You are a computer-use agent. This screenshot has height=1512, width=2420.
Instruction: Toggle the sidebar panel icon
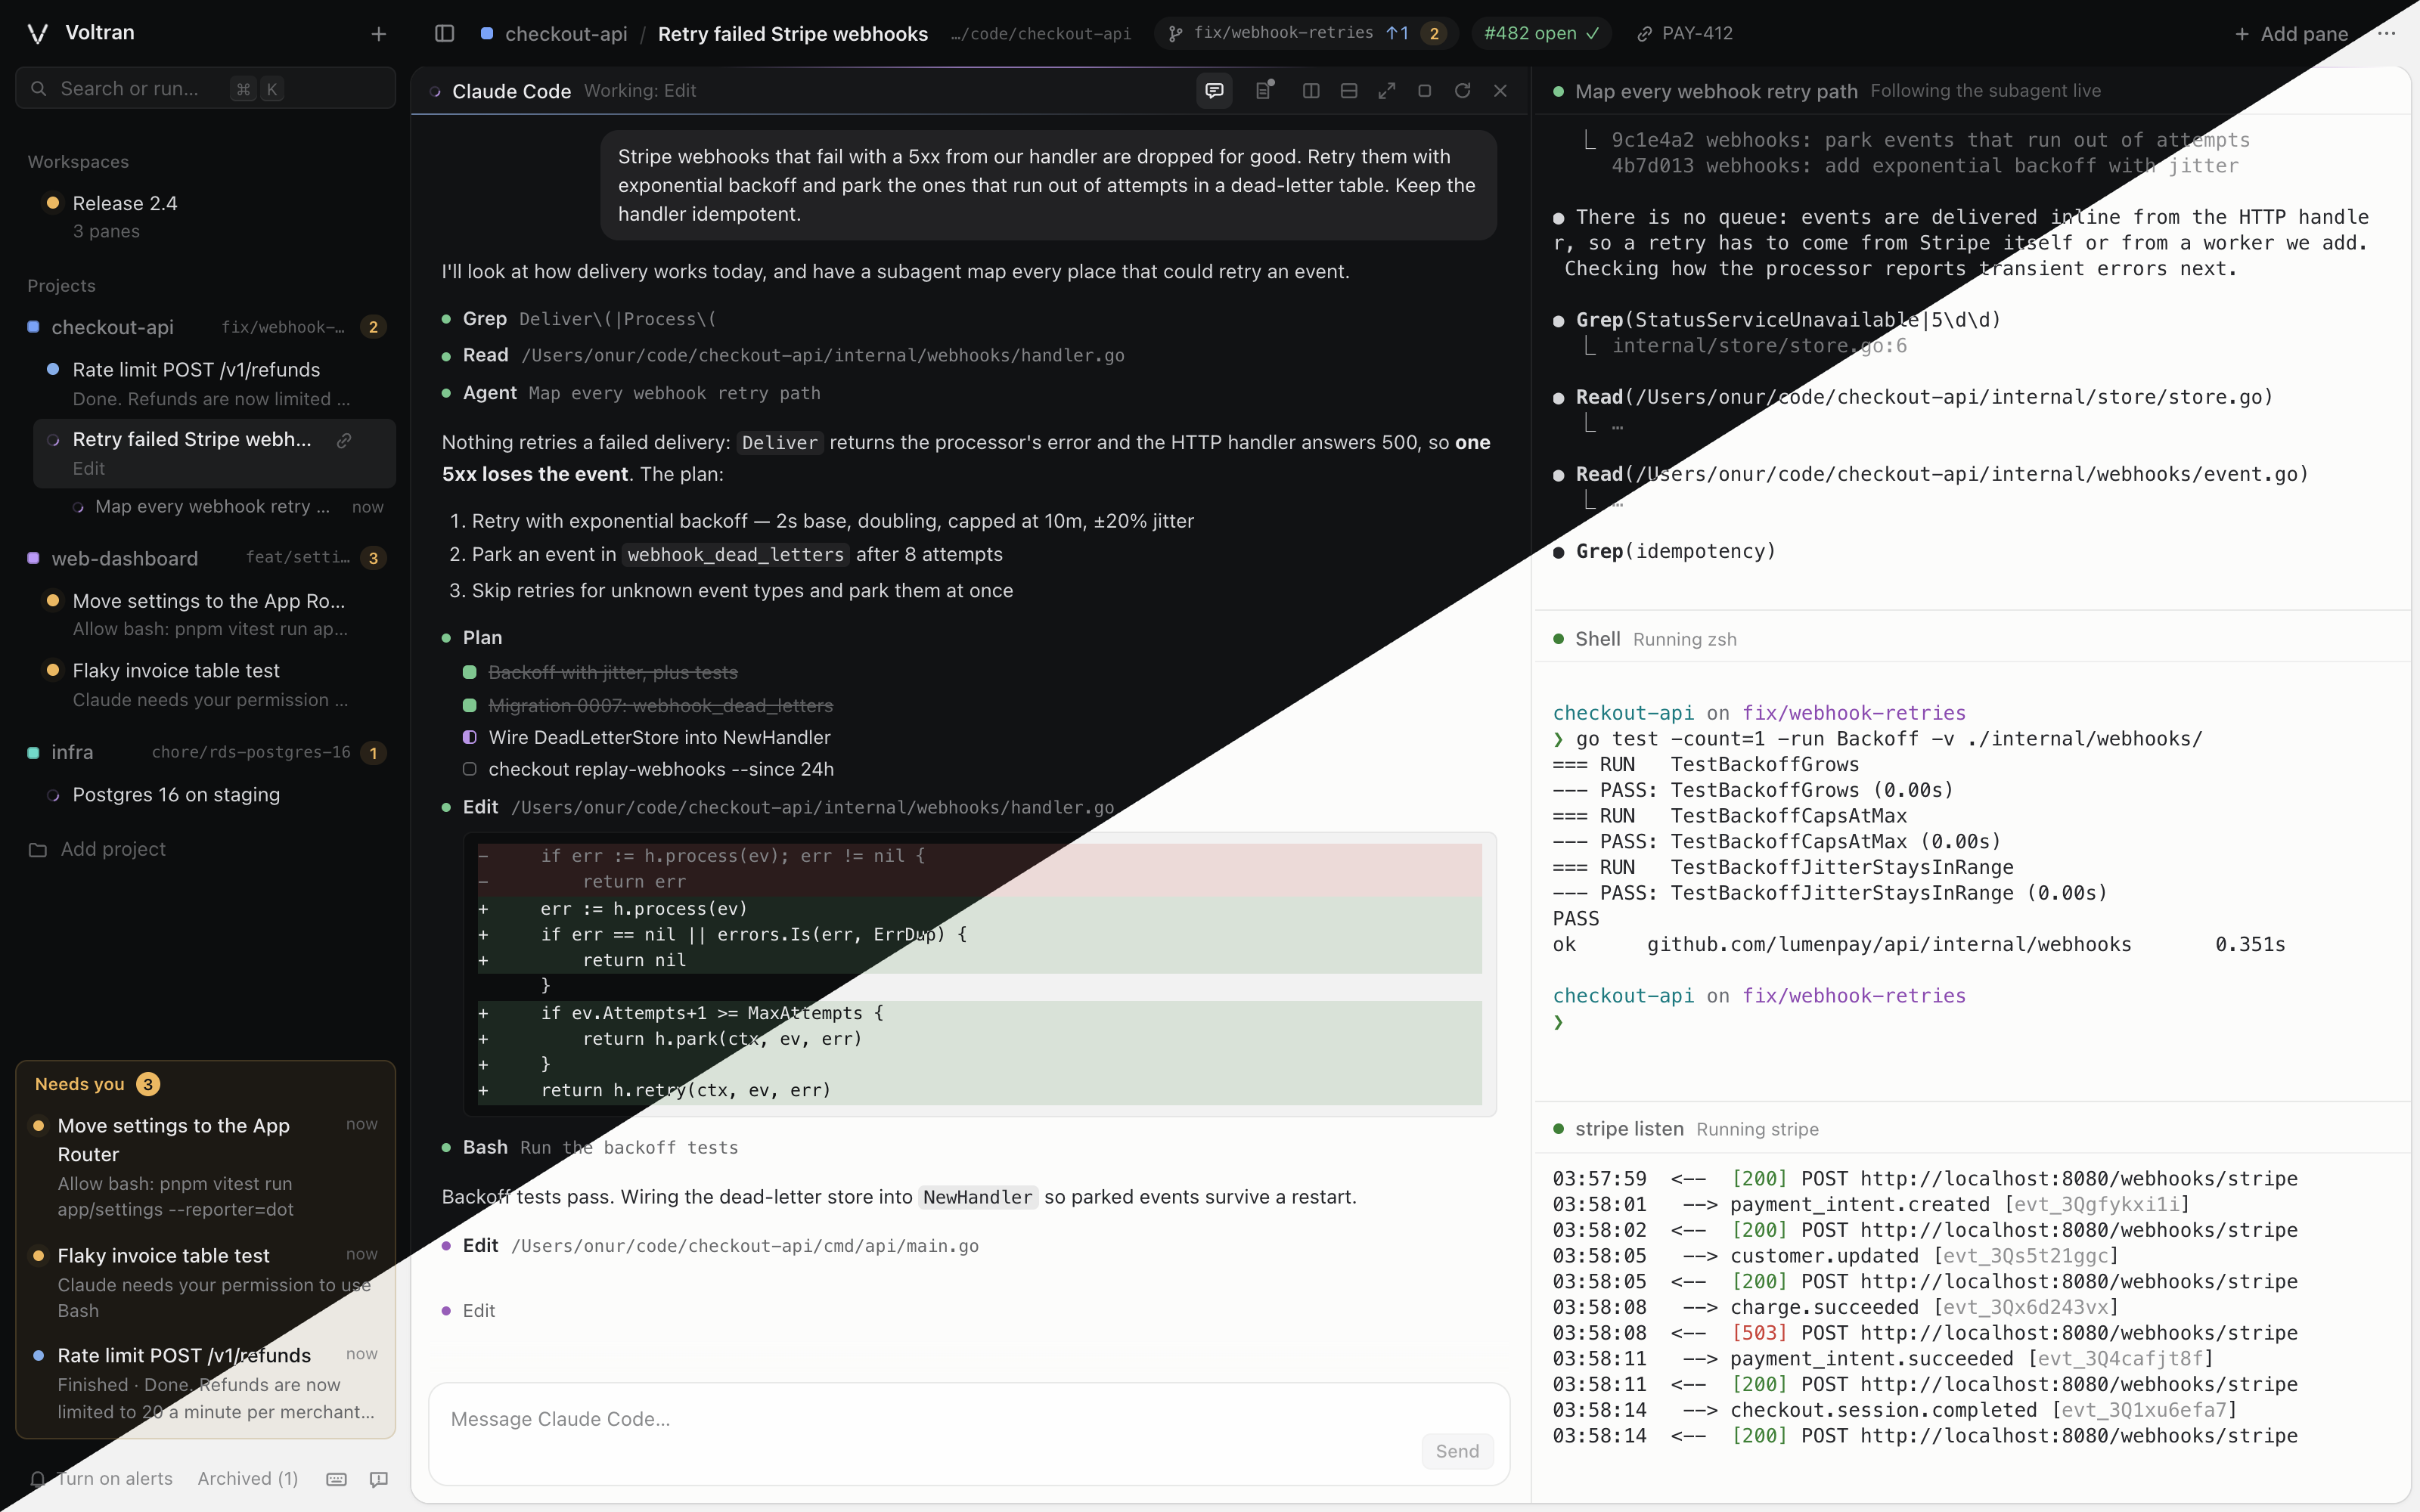click(x=444, y=34)
